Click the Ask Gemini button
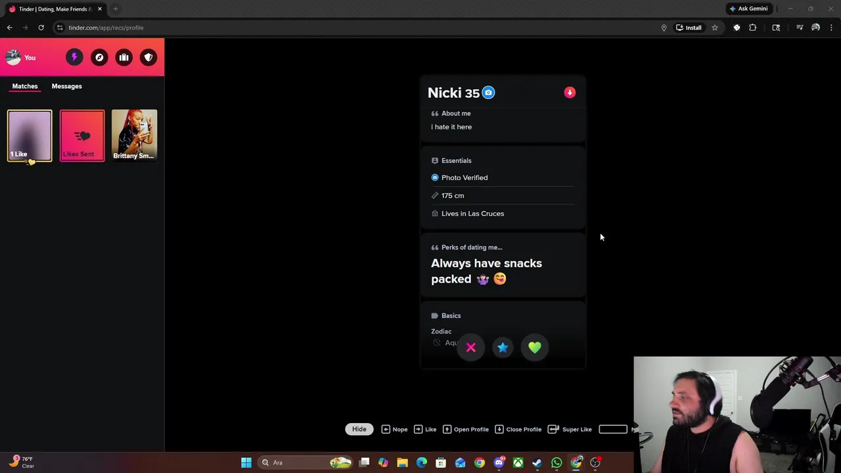 tap(748, 9)
